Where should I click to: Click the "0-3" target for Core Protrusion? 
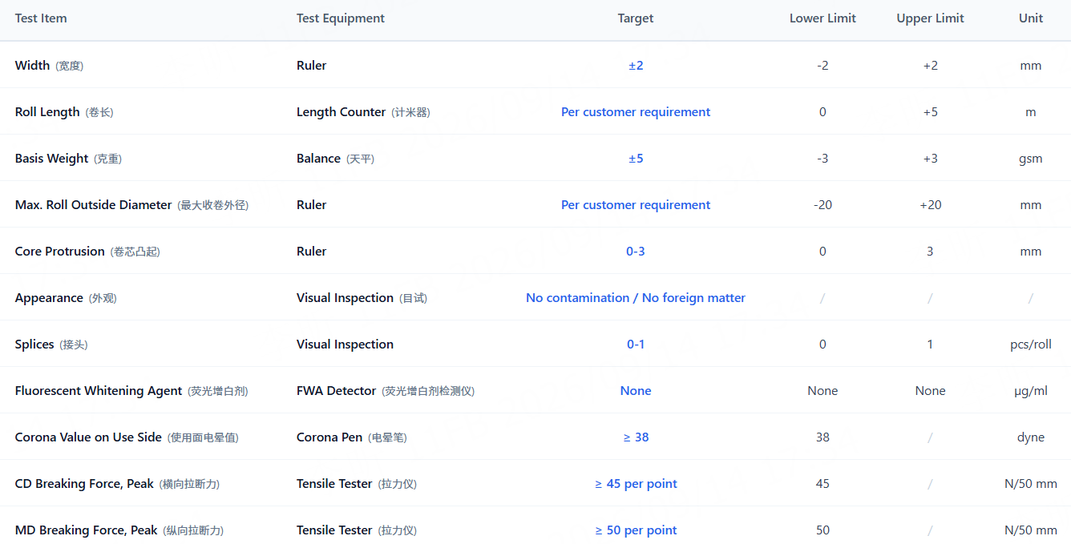tap(636, 252)
